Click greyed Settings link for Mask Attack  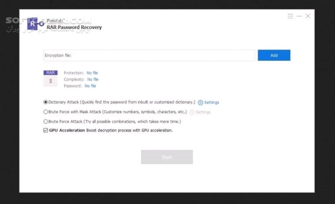tap(203, 112)
